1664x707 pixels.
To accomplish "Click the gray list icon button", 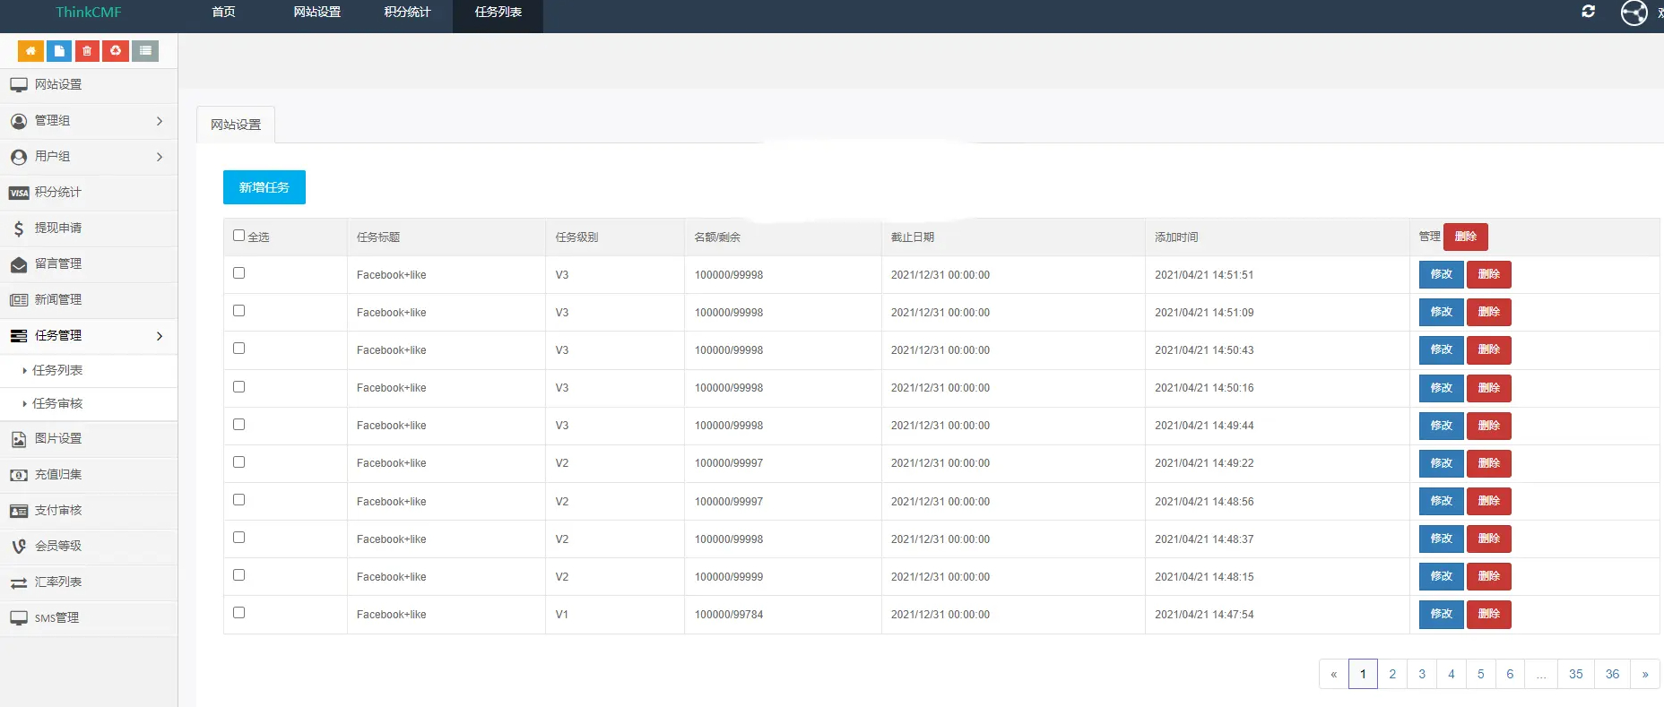I will coord(145,51).
